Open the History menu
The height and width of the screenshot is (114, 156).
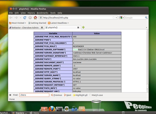(x=31, y=13)
